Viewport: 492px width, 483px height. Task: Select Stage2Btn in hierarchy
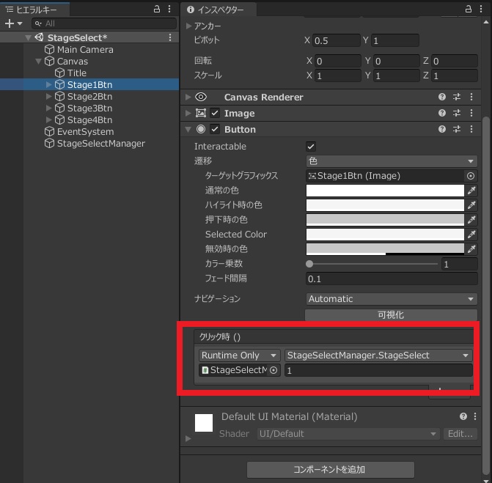89,97
